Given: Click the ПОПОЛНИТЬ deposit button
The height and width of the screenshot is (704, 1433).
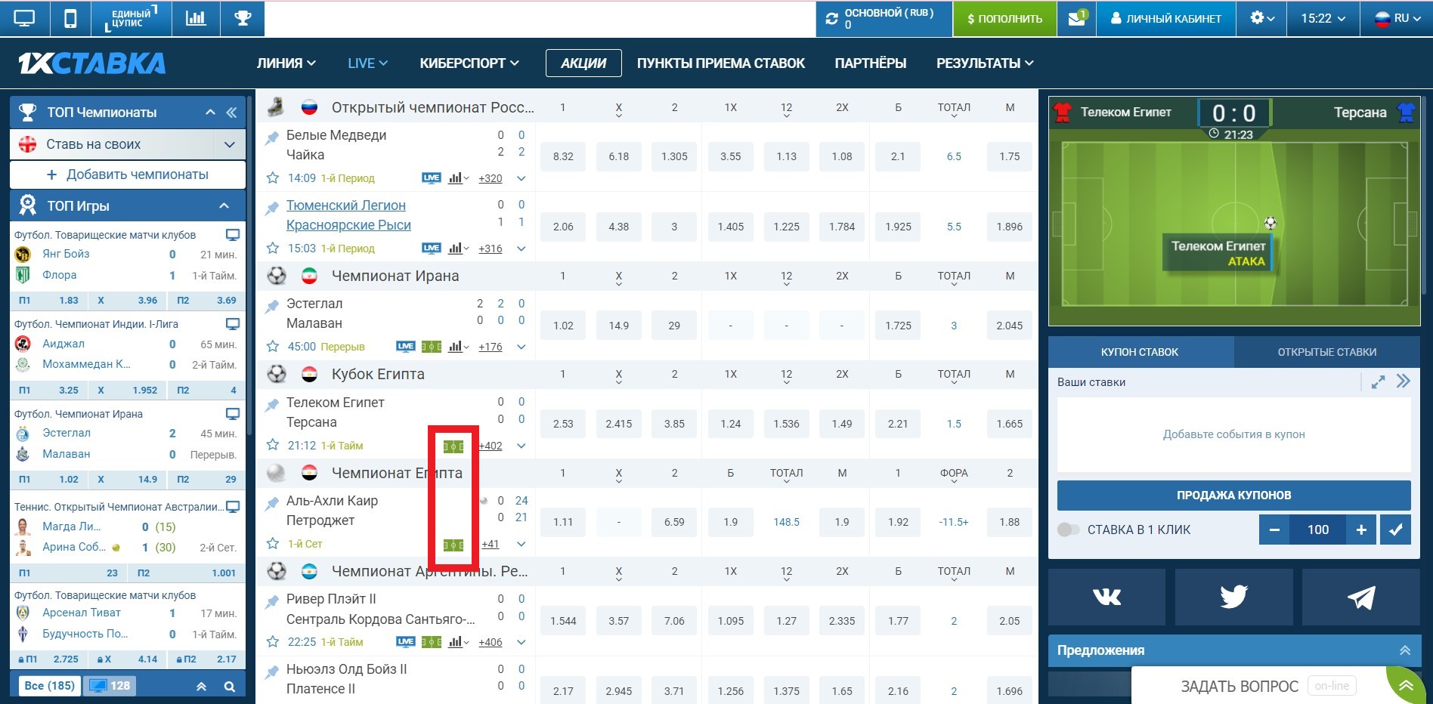Looking at the screenshot, I should (1004, 18).
